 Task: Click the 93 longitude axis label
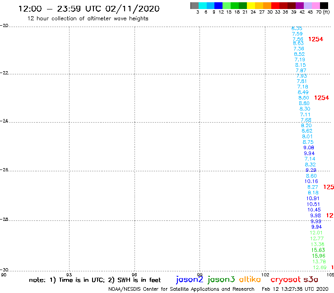click(69, 275)
